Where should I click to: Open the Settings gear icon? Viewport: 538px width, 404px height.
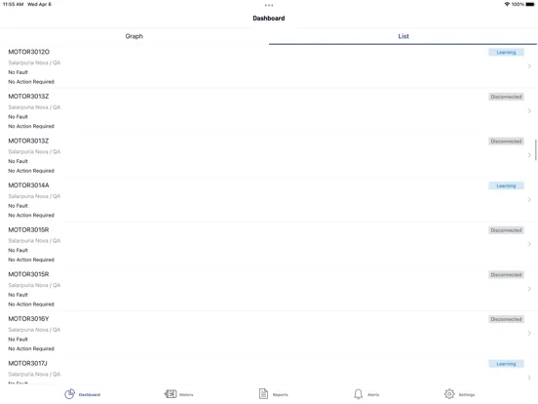click(449, 394)
